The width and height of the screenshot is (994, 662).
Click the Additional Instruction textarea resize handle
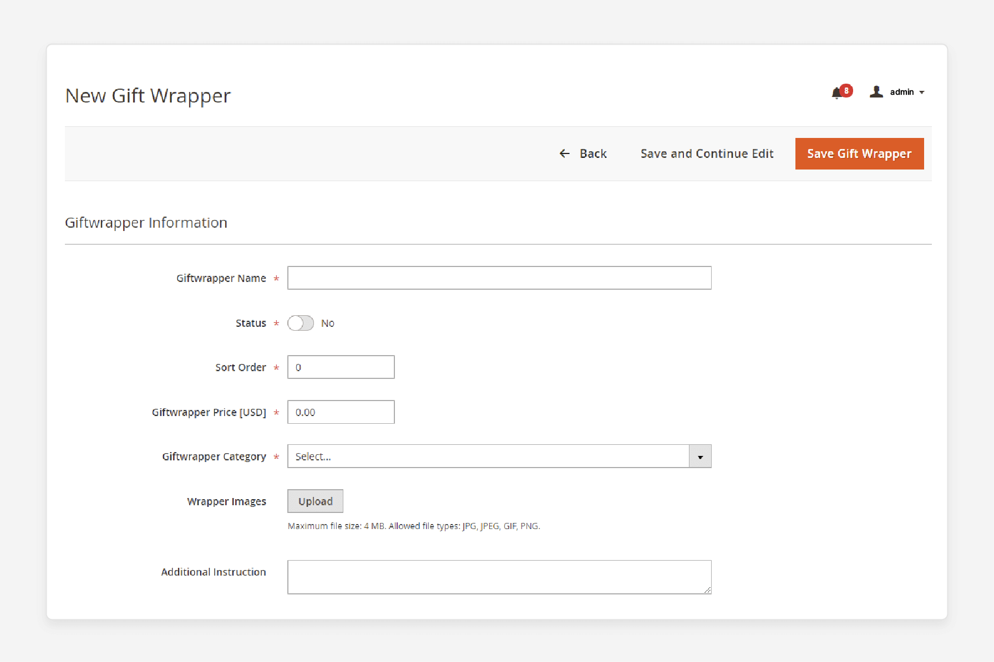tap(707, 590)
